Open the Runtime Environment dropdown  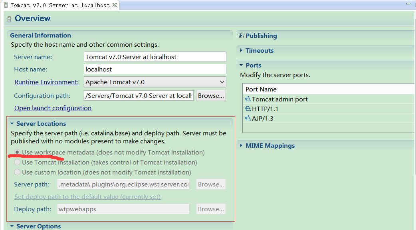pyautogui.click(x=222, y=82)
